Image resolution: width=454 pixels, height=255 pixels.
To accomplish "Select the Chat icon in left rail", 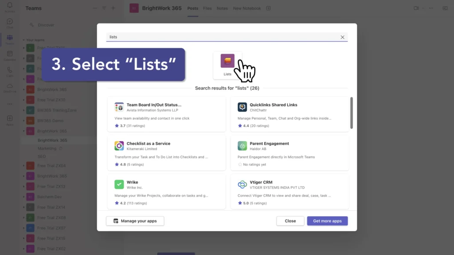I will [x=9, y=22].
